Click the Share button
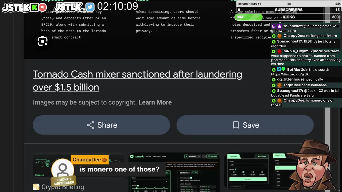The height and width of the screenshot is (192, 342). click(x=101, y=125)
